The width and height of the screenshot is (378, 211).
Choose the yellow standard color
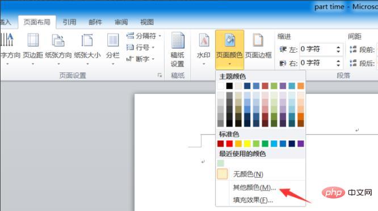point(247,144)
